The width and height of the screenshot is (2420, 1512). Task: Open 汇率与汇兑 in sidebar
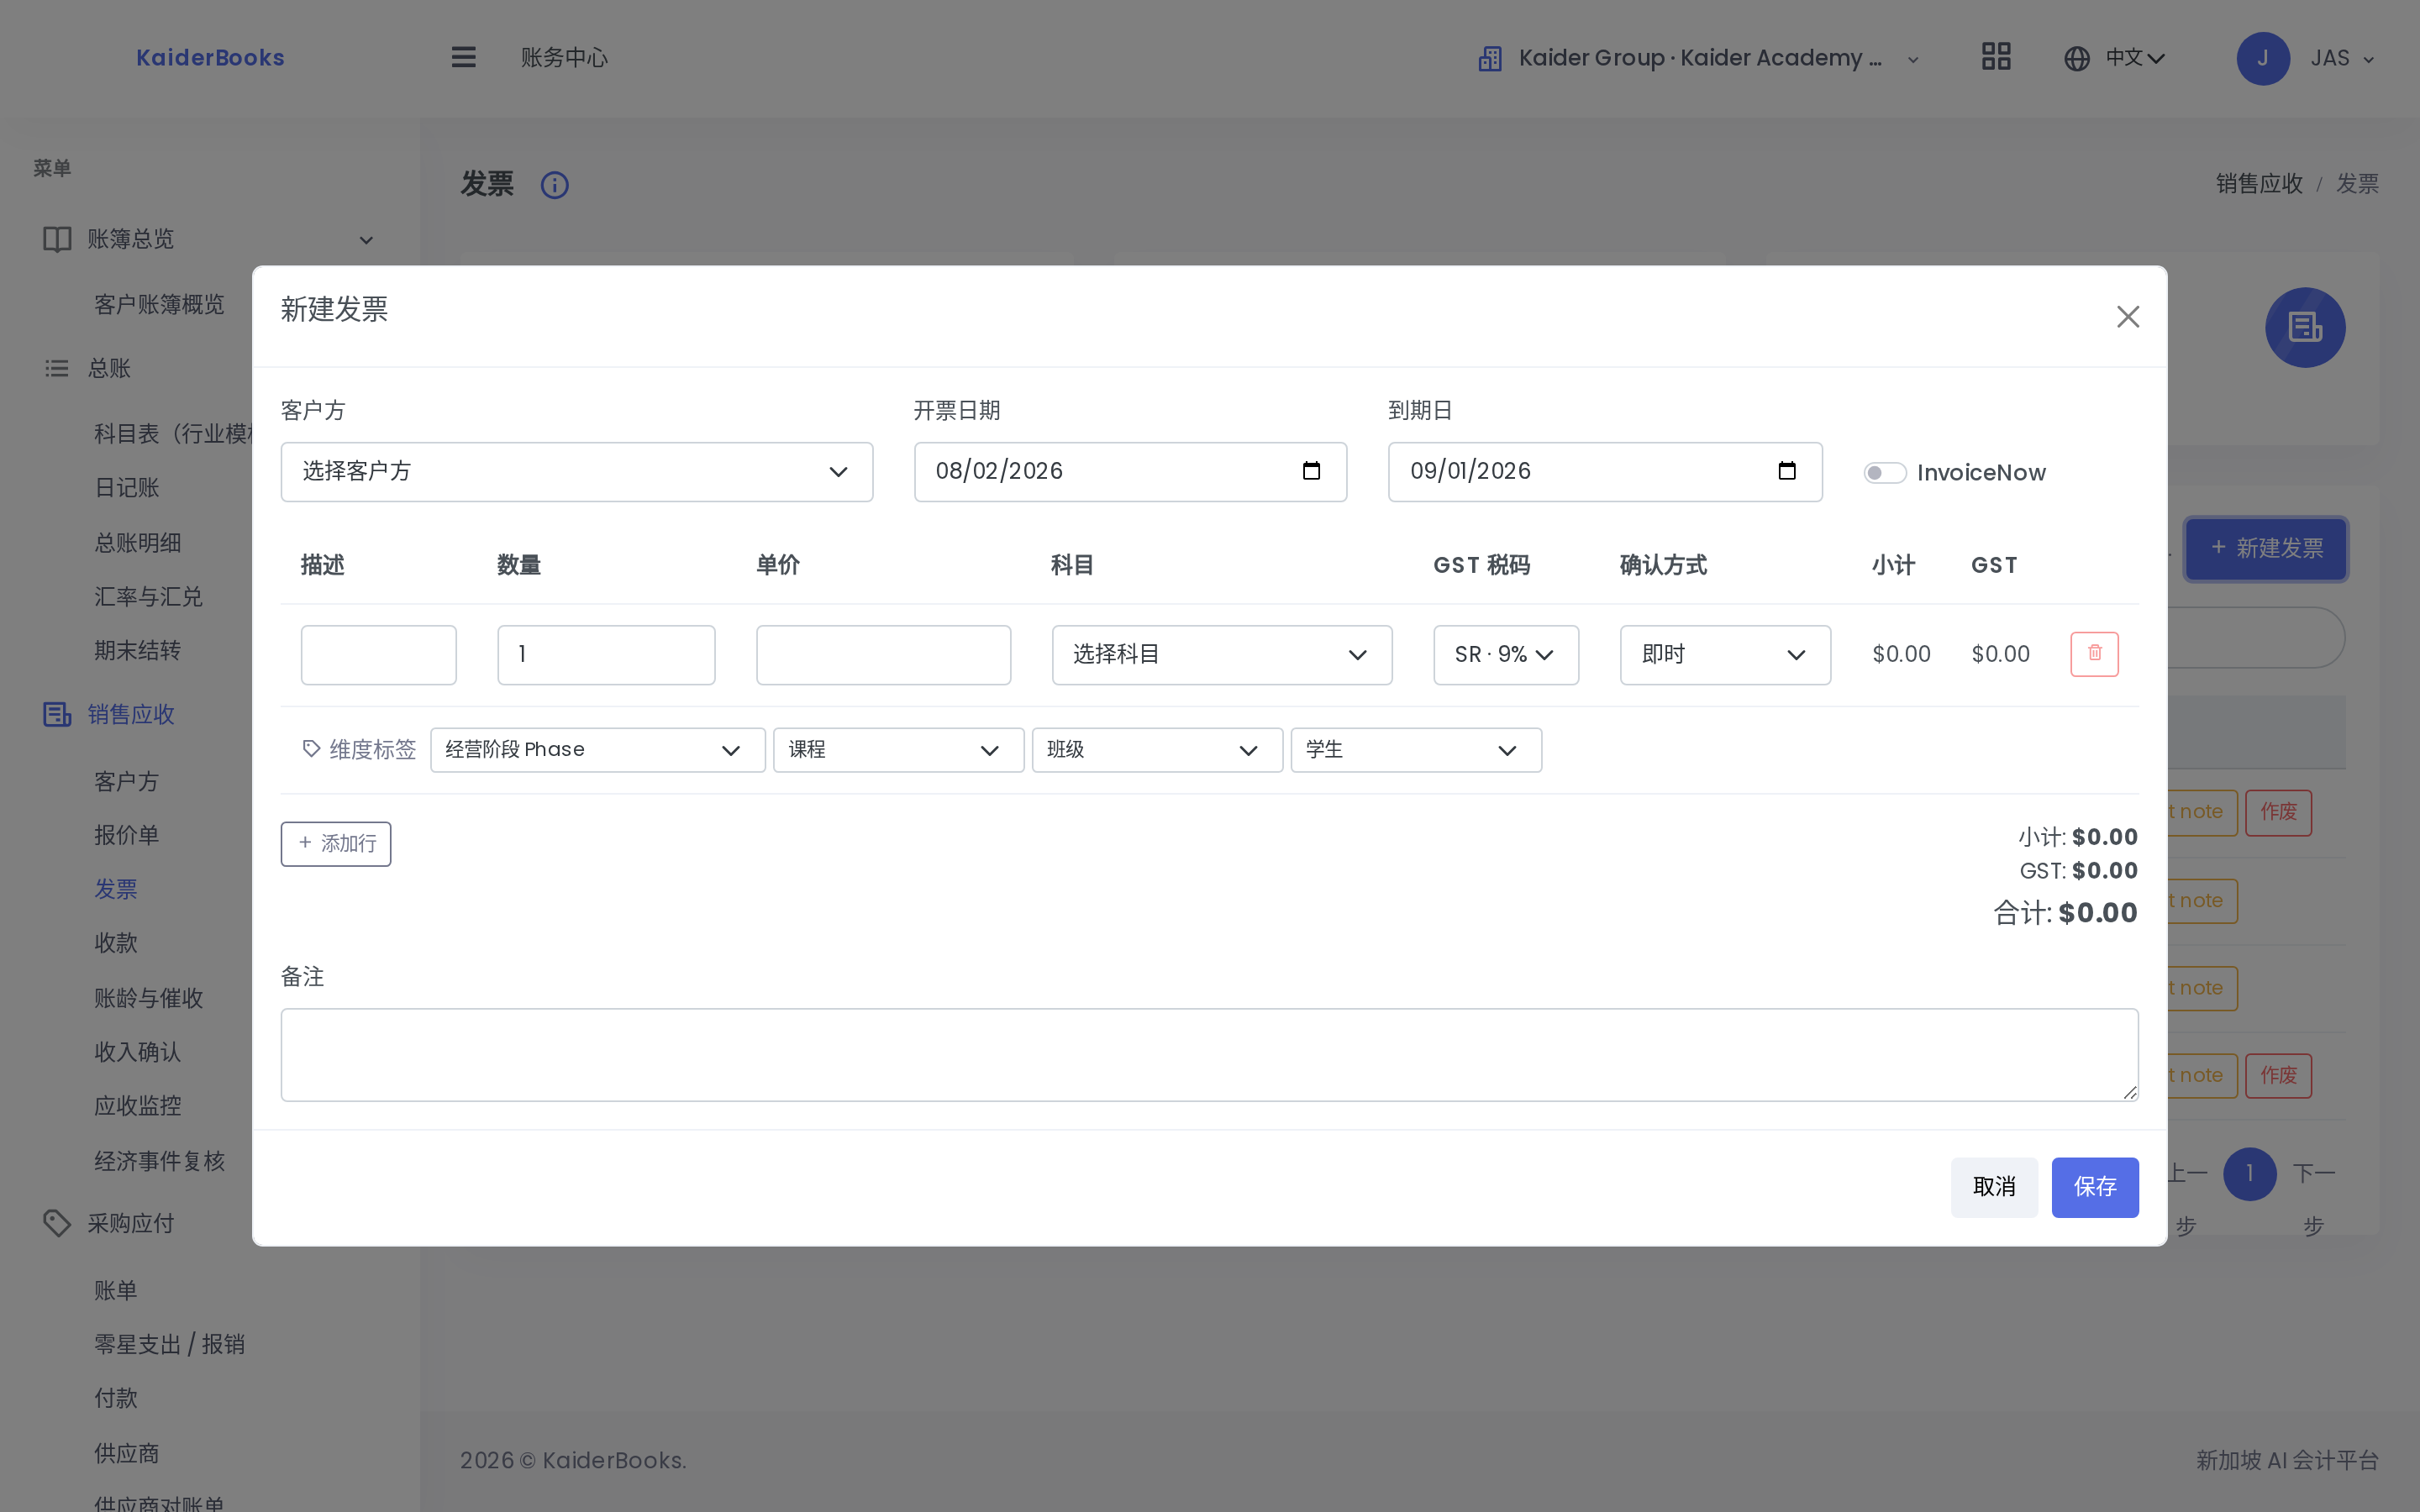(x=148, y=597)
